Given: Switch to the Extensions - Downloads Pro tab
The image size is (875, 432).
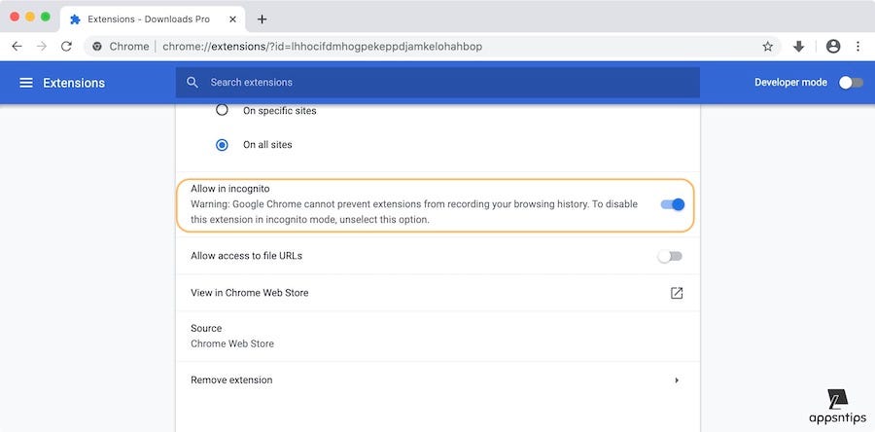Looking at the screenshot, I should (153, 19).
